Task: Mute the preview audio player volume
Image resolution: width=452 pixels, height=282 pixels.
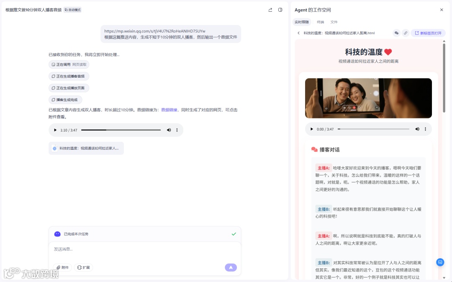Action: pos(417,129)
